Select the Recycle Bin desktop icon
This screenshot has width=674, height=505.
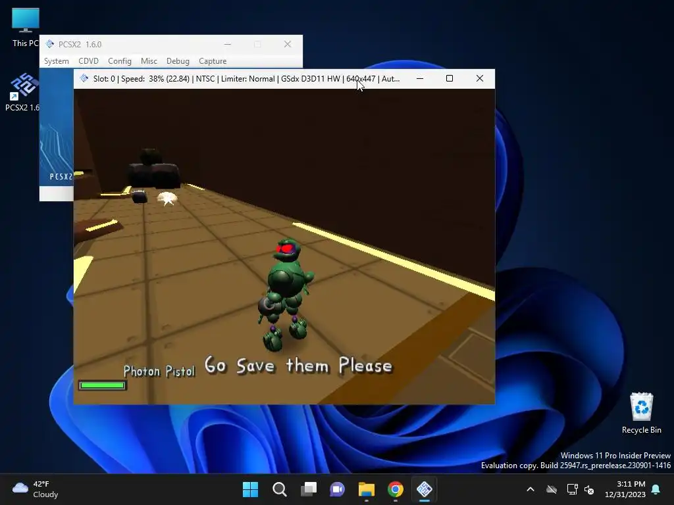click(x=641, y=413)
